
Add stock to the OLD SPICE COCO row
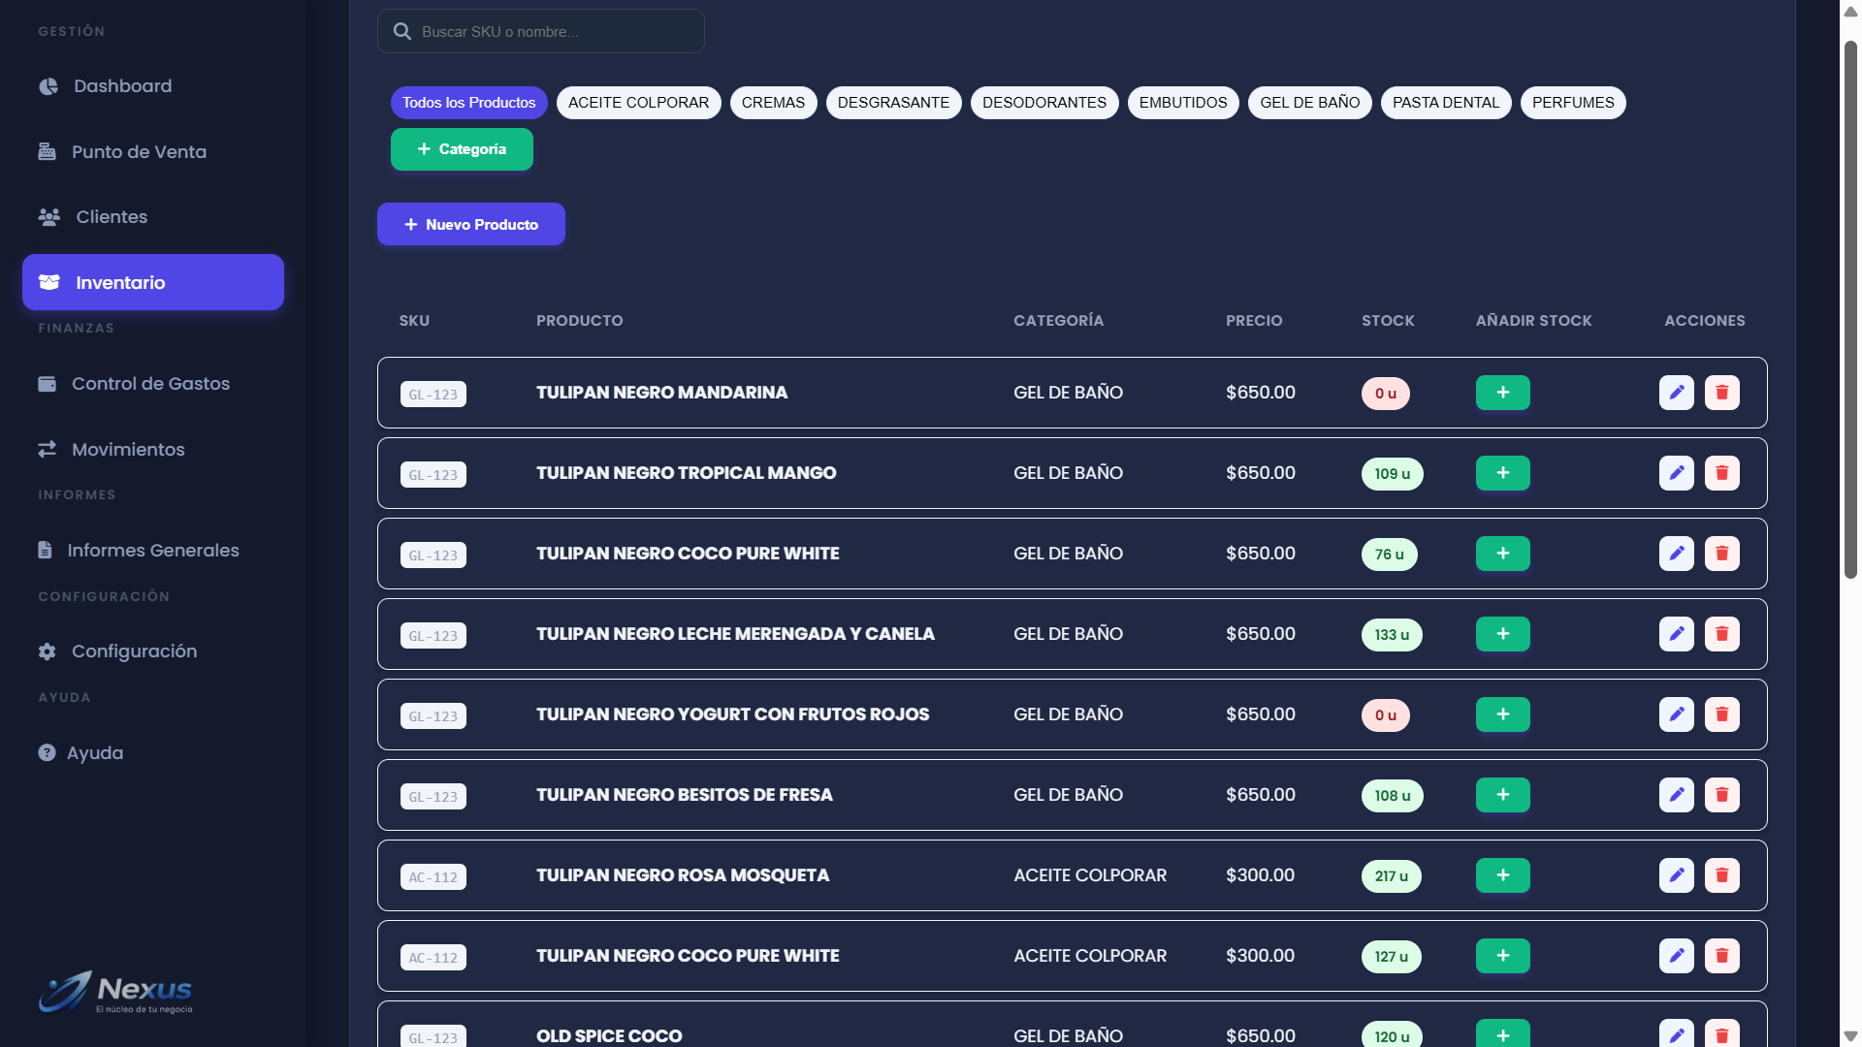click(1502, 1034)
